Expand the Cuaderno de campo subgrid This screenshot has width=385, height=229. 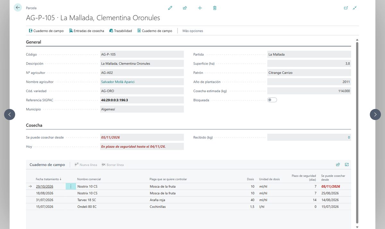(347, 165)
